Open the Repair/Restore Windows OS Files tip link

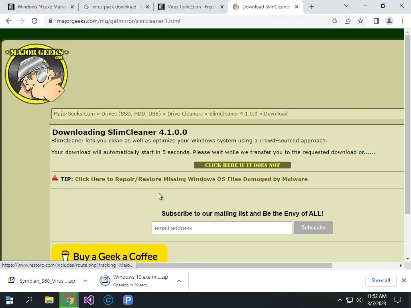click(x=191, y=179)
